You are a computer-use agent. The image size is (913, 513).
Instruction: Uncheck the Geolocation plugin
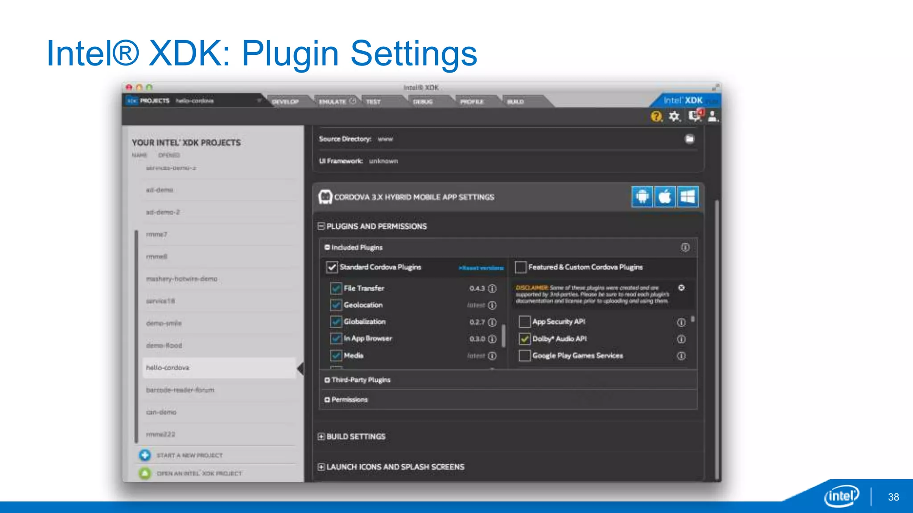click(x=336, y=305)
